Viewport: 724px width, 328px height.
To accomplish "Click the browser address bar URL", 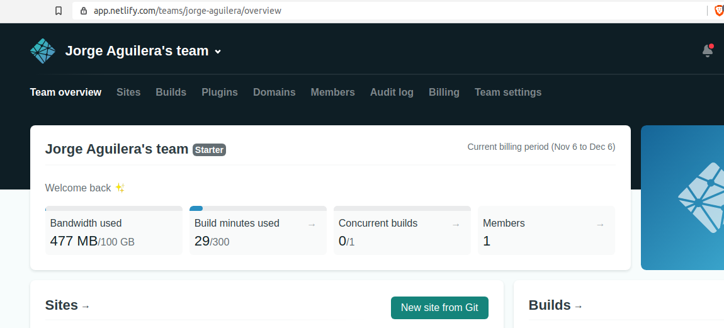I will [x=188, y=11].
